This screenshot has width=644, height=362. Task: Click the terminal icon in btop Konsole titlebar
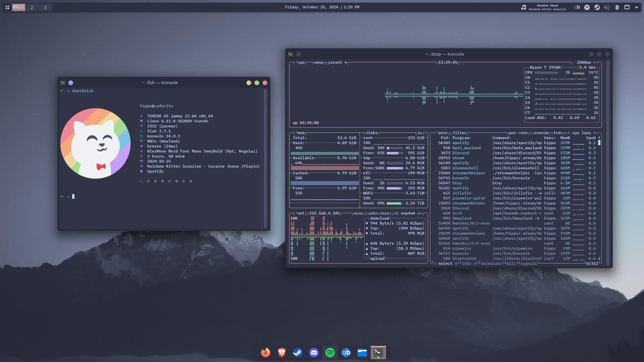pos(290,54)
